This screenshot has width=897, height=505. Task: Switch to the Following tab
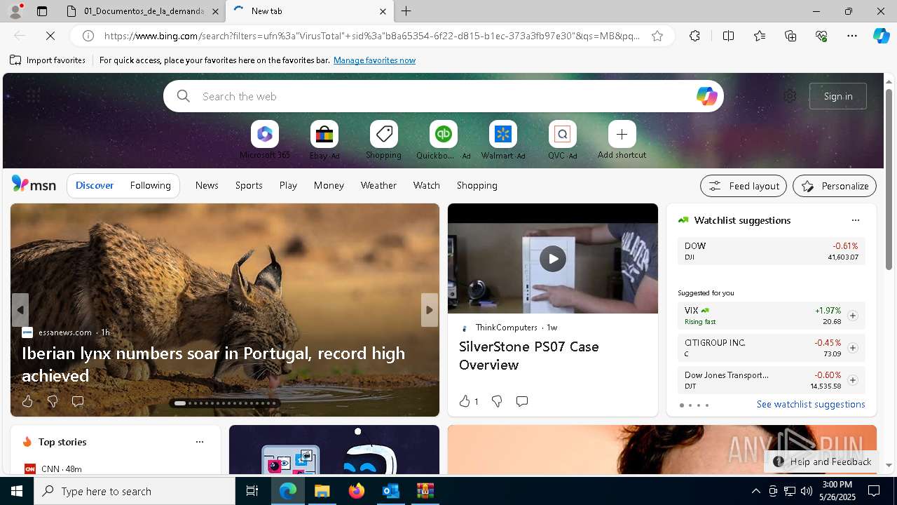click(150, 185)
